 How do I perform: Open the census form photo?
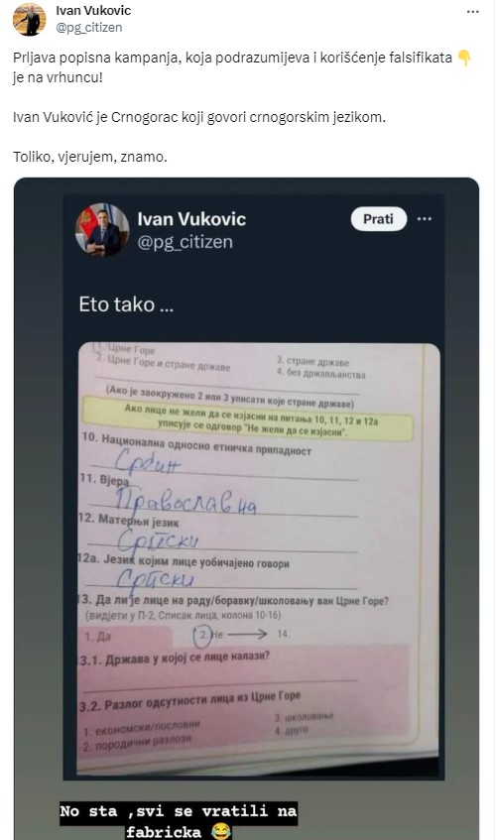click(x=258, y=558)
